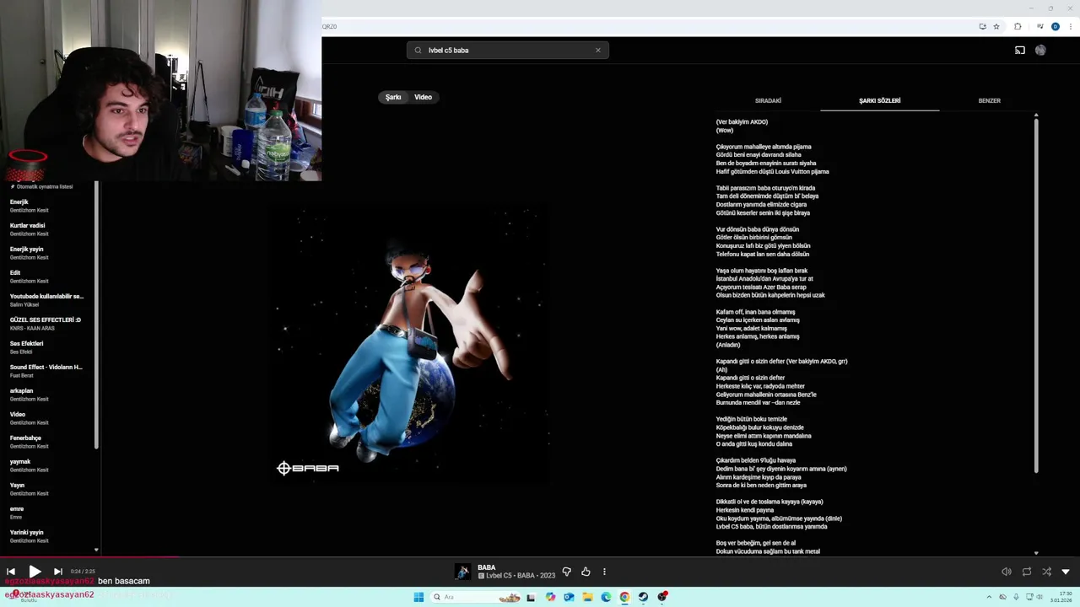Click the search magnifier icon
This screenshot has height=607, width=1080.
[418, 51]
